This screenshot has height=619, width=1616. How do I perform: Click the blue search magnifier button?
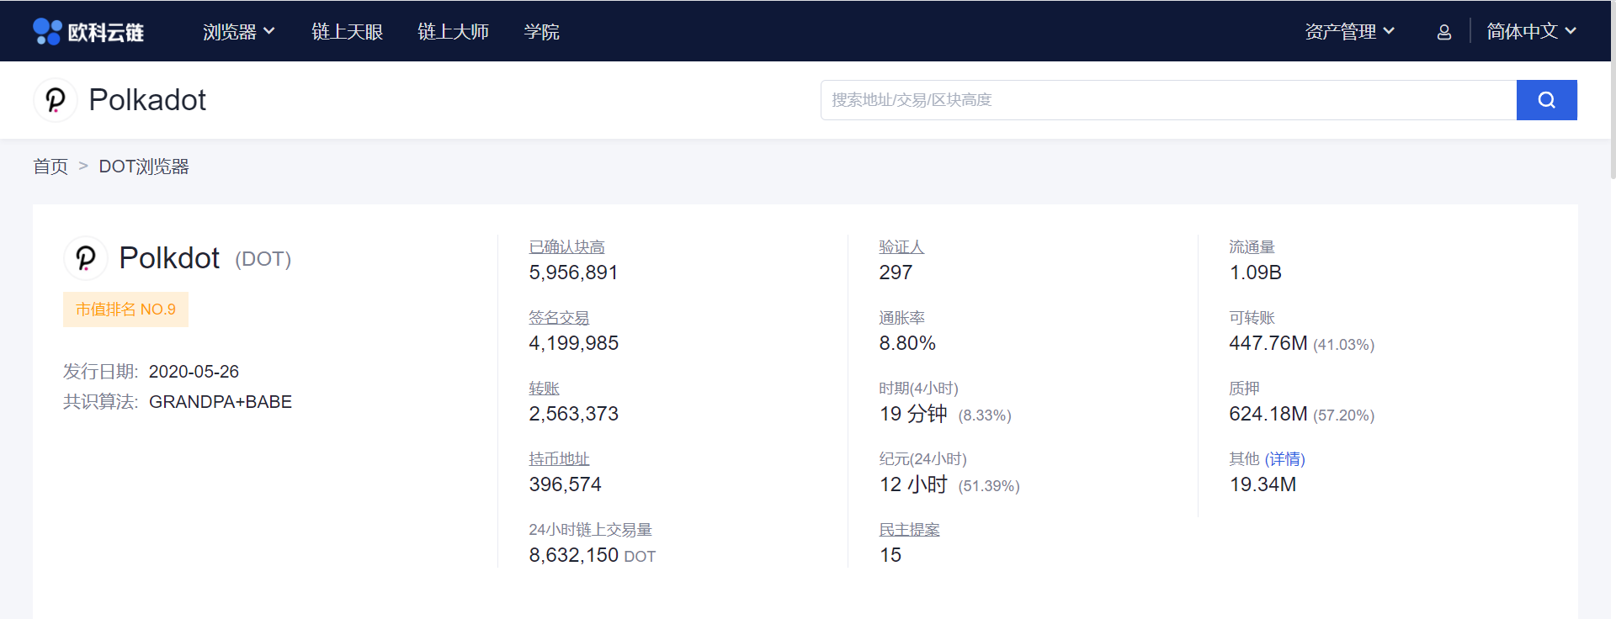tap(1546, 100)
